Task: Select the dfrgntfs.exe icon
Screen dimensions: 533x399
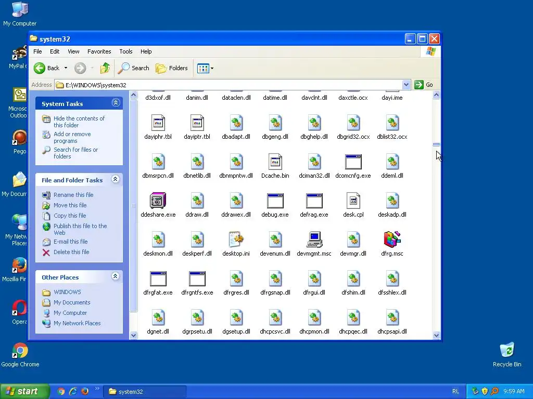Action: (197, 279)
